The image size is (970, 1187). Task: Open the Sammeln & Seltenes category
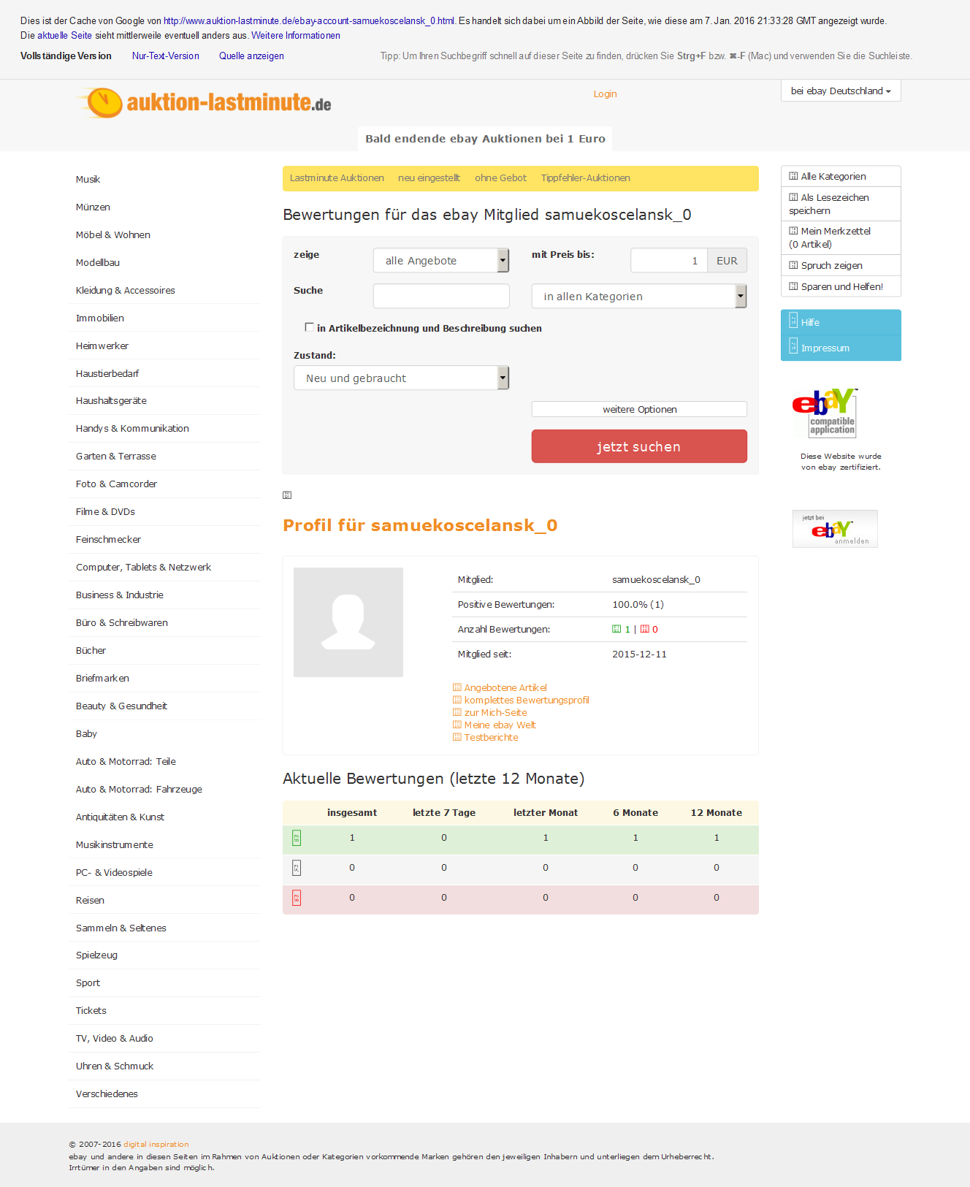(121, 928)
